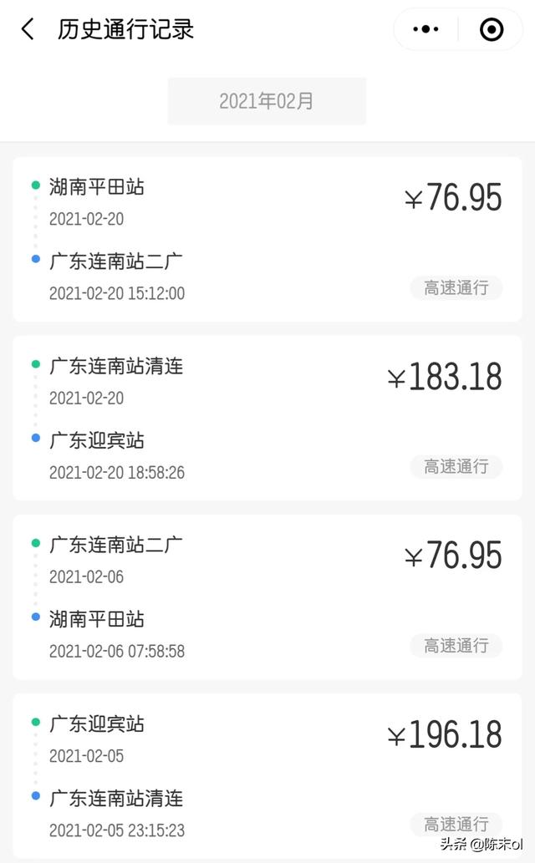This screenshot has width=535, height=863.
Task: Tap the back arrow icon
Action: tap(28, 30)
